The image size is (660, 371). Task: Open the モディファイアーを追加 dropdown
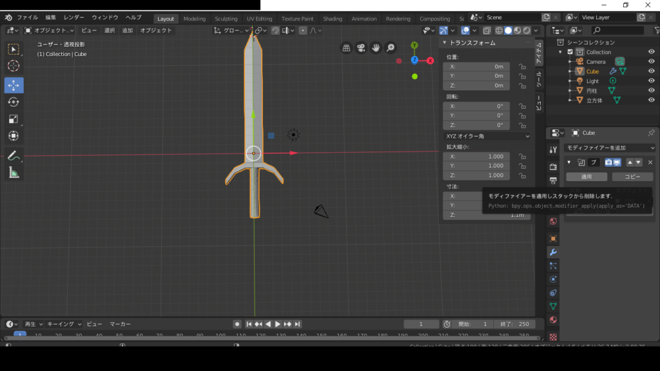(x=609, y=147)
